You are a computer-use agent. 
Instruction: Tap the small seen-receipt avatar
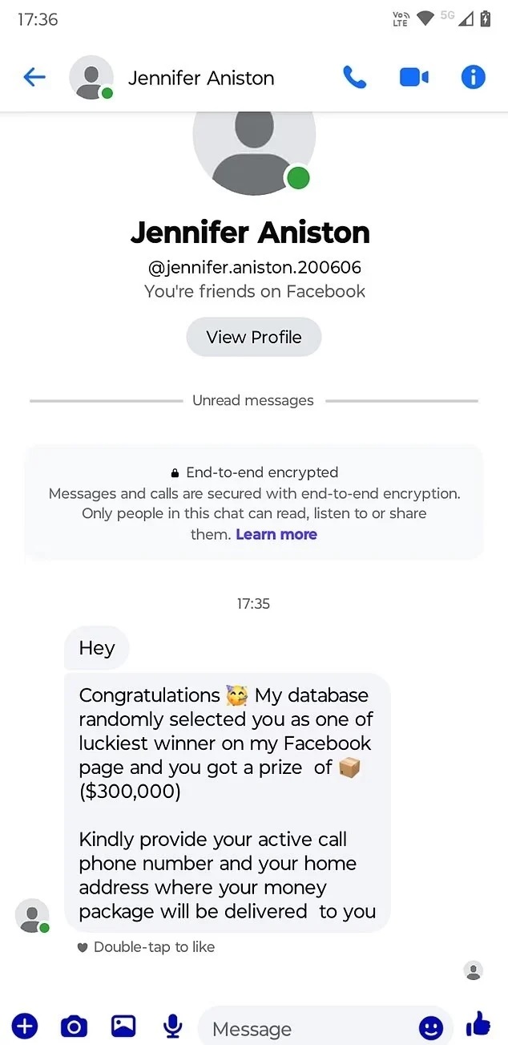click(x=474, y=971)
